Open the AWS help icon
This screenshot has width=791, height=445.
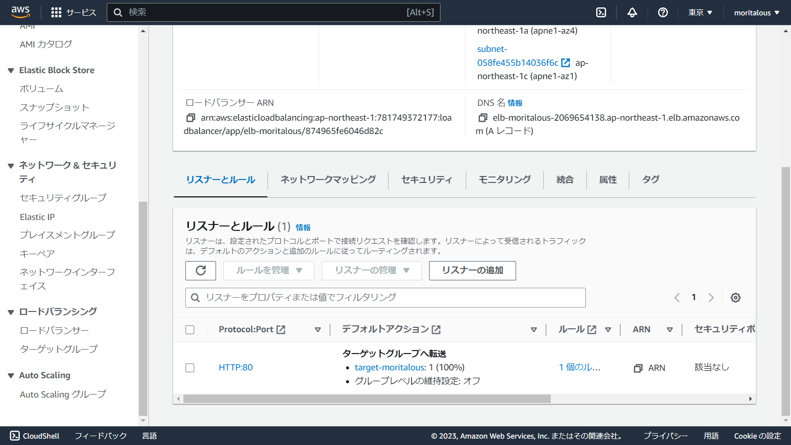pos(662,12)
